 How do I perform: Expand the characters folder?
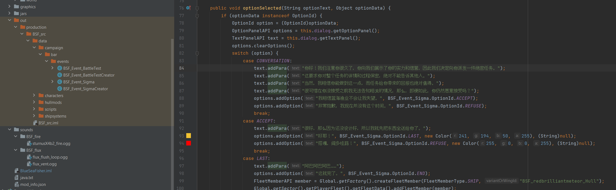[x=34, y=95]
